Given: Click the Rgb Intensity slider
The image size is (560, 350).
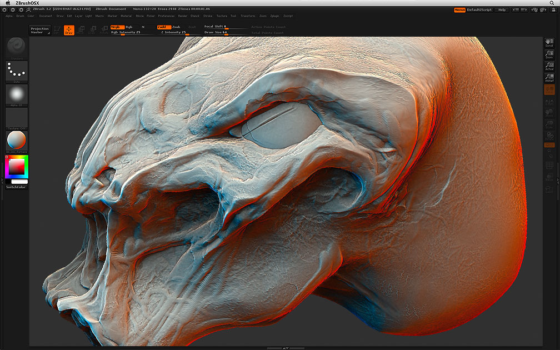Looking at the screenshot, I should click(x=132, y=32).
